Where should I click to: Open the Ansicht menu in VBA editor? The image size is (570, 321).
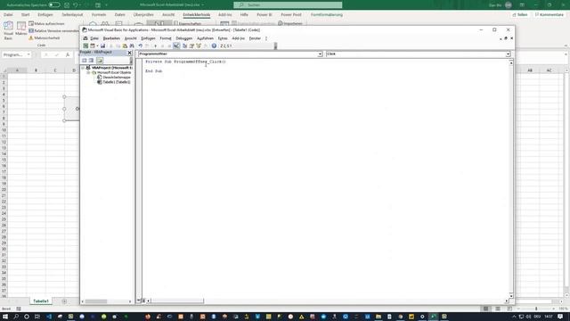(131, 38)
